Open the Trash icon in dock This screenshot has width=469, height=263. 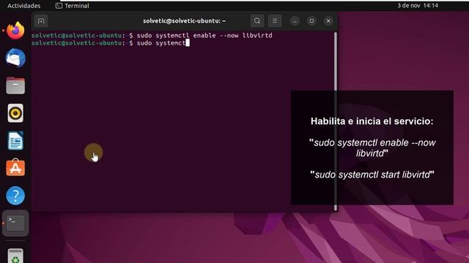coord(15,256)
